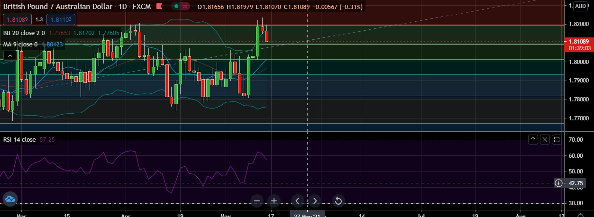
Task: Click the red sell price 1.81089 button
Action: 17,19
